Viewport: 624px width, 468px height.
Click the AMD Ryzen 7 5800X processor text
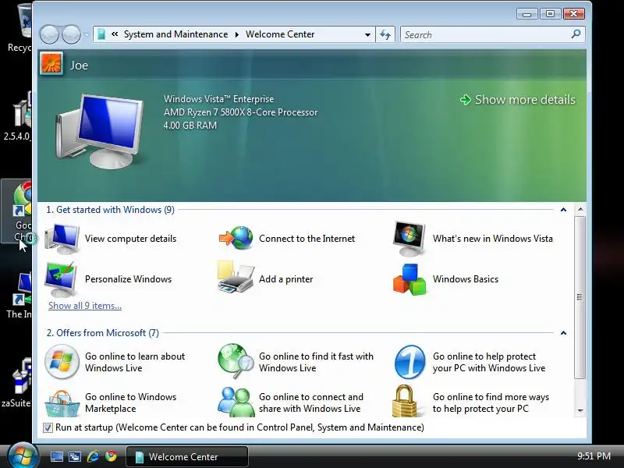click(240, 112)
